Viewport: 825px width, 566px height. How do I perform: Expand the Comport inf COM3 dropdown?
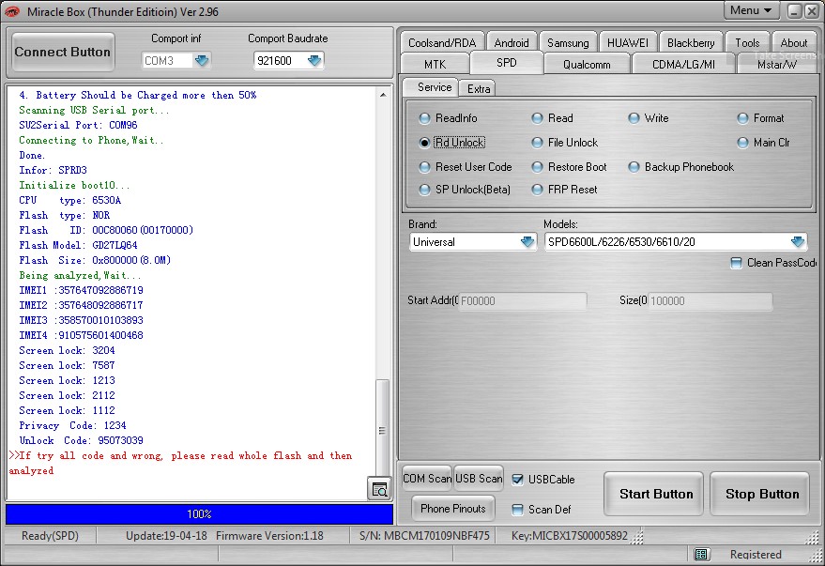[x=202, y=60]
